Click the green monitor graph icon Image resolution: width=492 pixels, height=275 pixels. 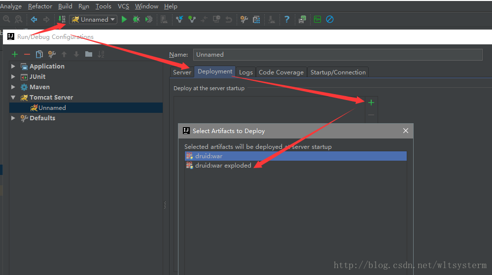point(317,19)
